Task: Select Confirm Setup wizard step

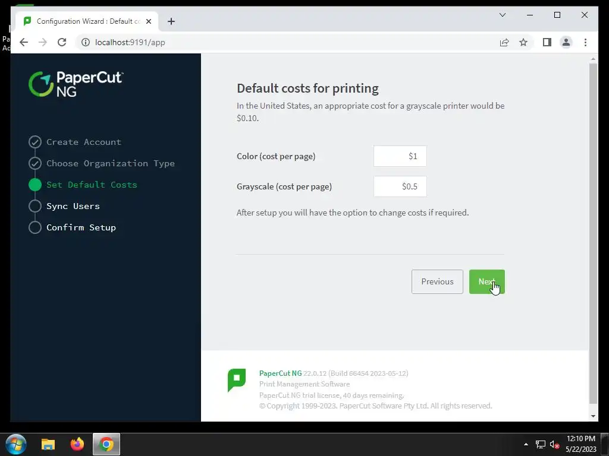Action: (81, 227)
